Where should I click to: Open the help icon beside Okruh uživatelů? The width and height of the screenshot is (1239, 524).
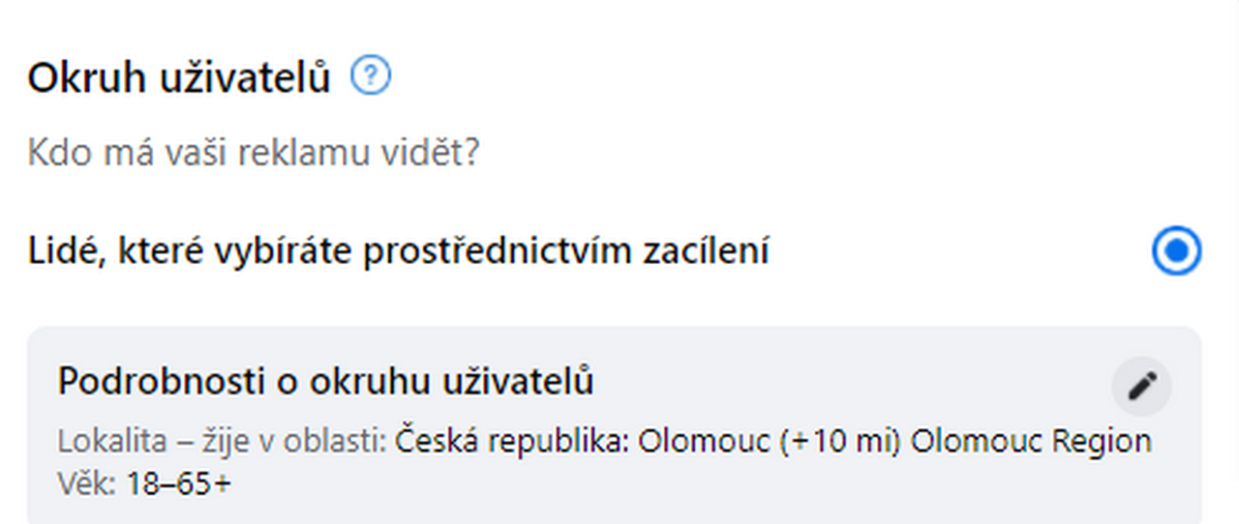[371, 75]
